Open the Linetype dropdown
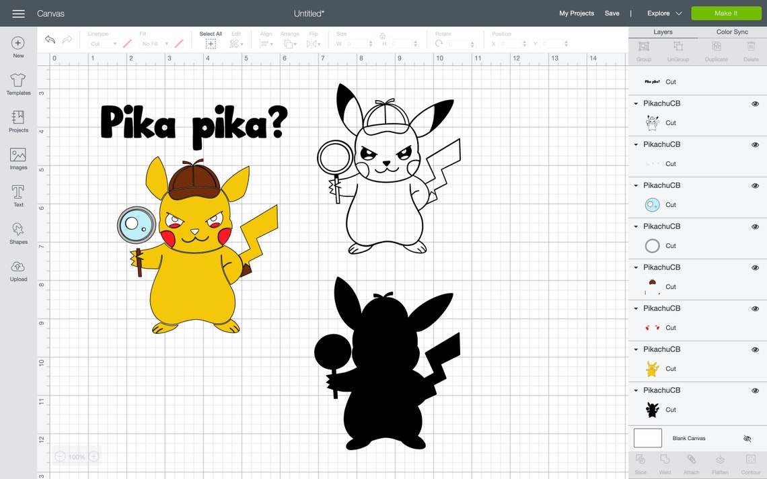The width and height of the screenshot is (767, 479). (103, 44)
